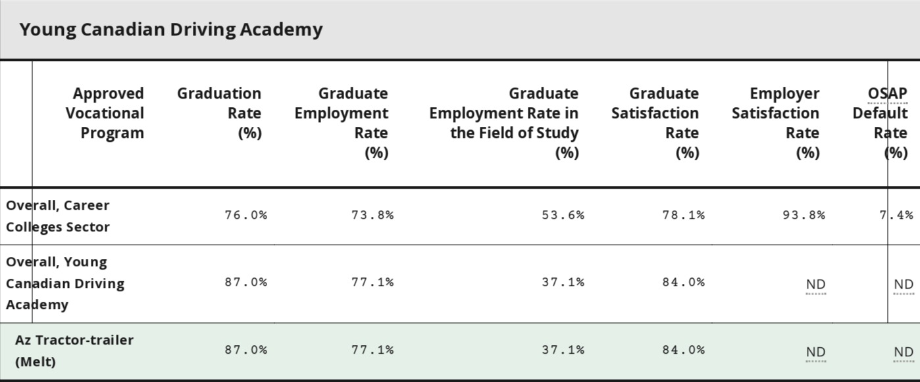
Task: Select the 53.6% field-of-study employment value
Action: click(x=563, y=215)
